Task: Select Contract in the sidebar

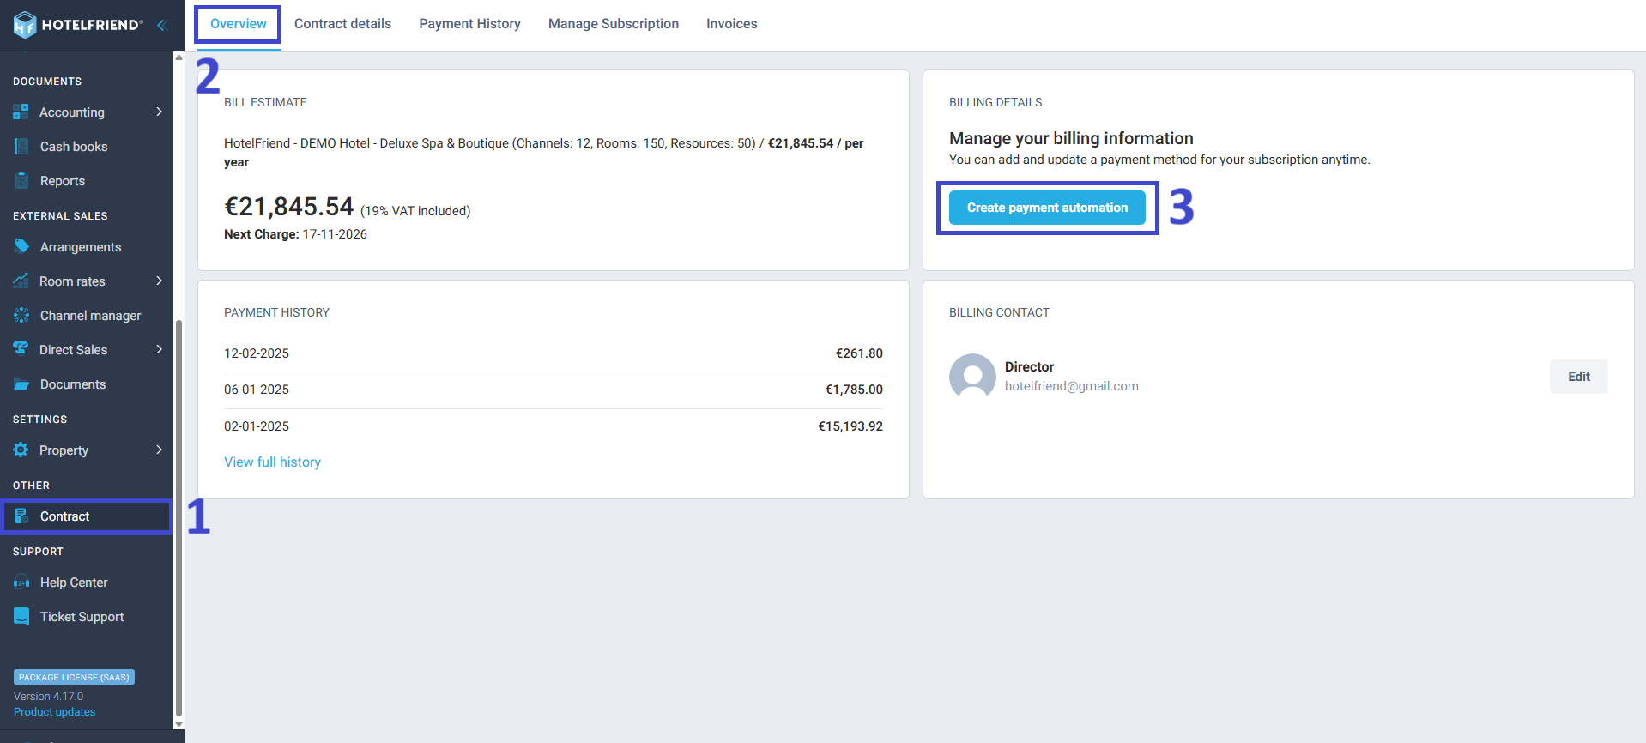Action: 87,516
